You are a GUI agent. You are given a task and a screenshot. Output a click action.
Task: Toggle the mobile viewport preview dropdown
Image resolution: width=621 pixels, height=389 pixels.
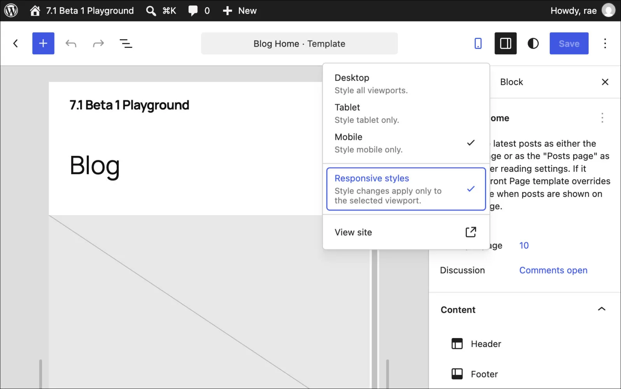coord(478,43)
